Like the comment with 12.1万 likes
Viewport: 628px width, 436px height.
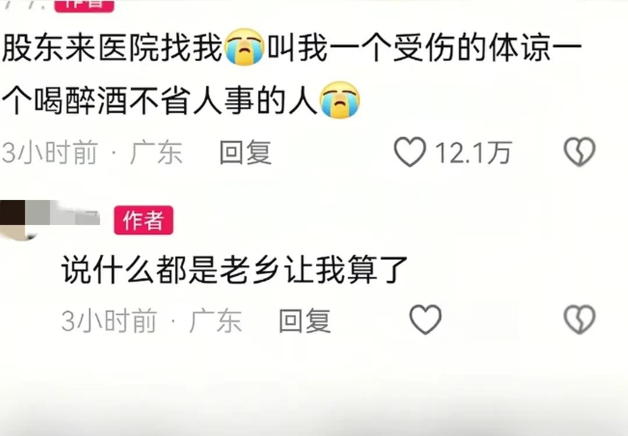pos(410,152)
